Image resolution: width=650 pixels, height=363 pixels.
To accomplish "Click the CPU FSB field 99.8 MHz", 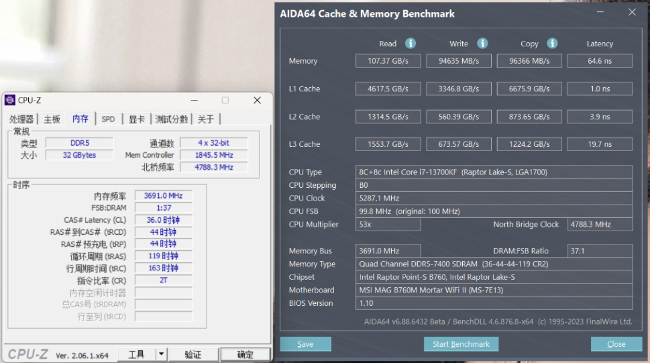I will pos(494,211).
